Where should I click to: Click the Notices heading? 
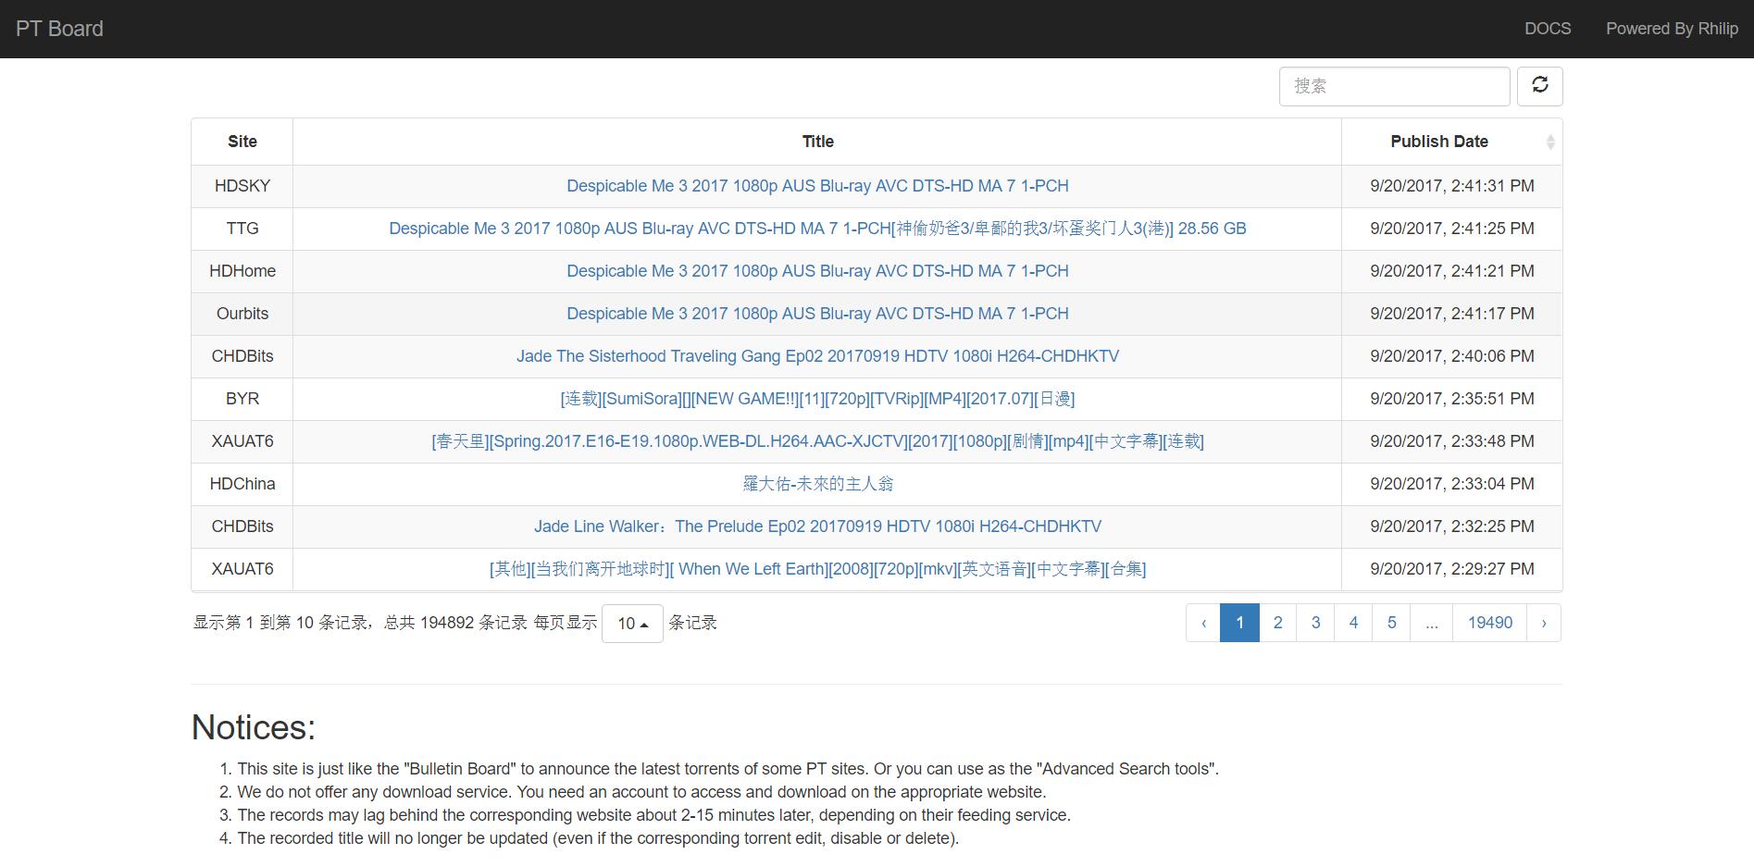point(254,728)
